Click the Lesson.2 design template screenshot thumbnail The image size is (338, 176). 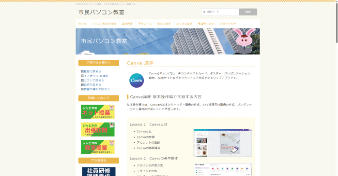[x=222, y=170]
